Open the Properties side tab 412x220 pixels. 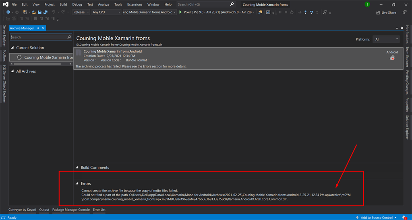(x=407, y=105)
